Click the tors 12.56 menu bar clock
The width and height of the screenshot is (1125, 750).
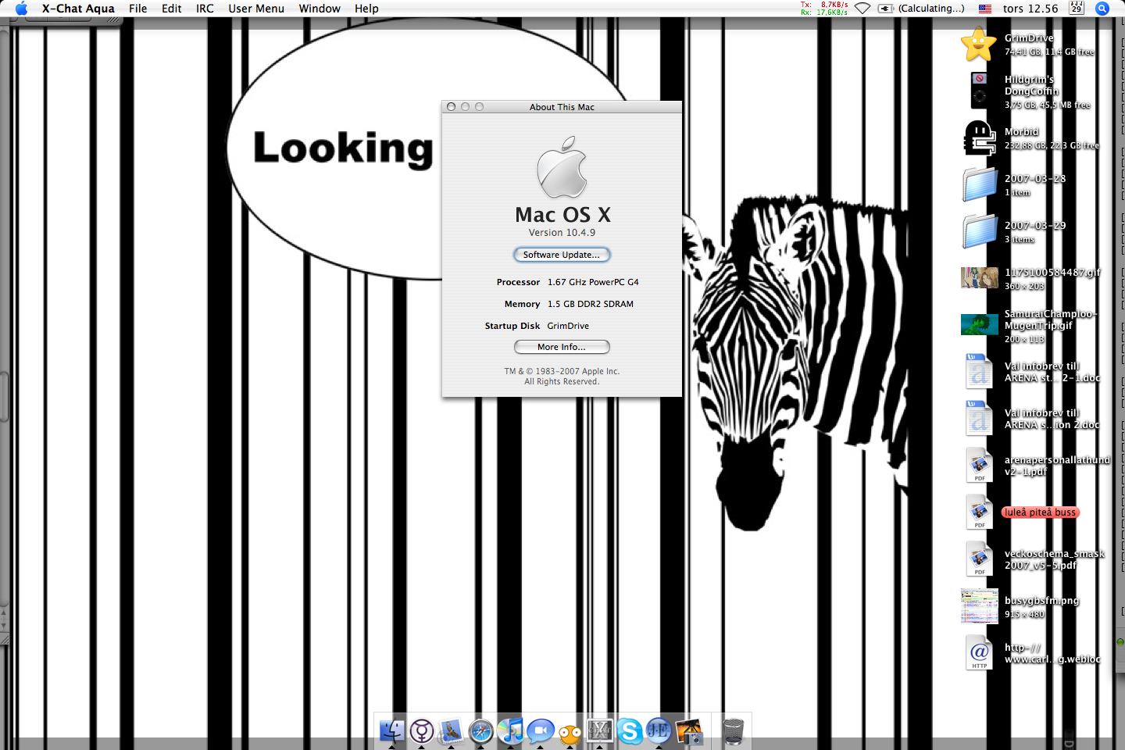1030,9
